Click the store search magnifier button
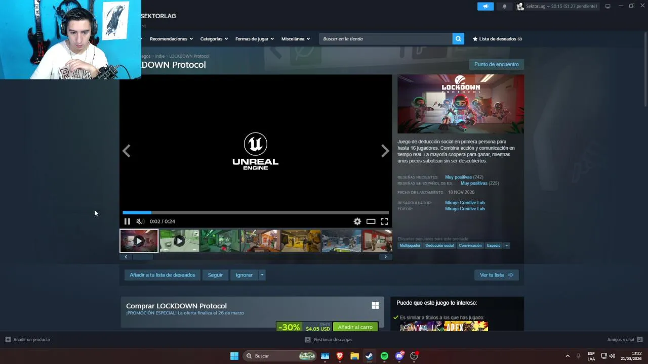 [458, 39]
